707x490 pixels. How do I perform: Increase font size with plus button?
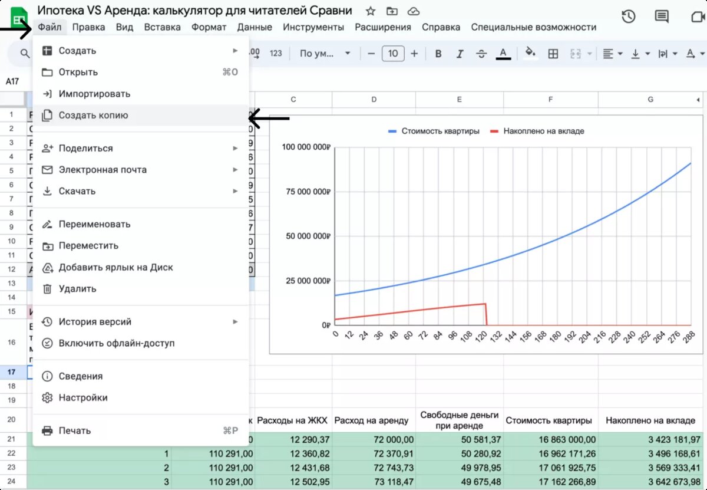tap(414, 54)
